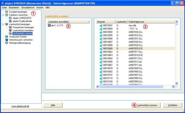
Task: Select Freispeicher bereinigen in the tree
Action: [23, 27]
